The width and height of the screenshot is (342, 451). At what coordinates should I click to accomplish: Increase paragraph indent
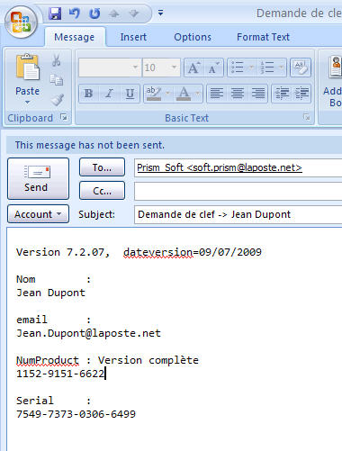pos(301,94)
